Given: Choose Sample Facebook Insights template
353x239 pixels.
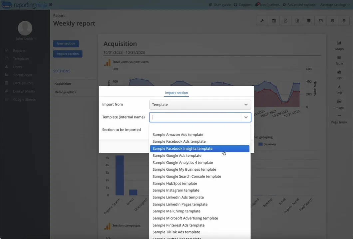Looking at the screenshot, I should pyautogui.click(x=200, y=149).
